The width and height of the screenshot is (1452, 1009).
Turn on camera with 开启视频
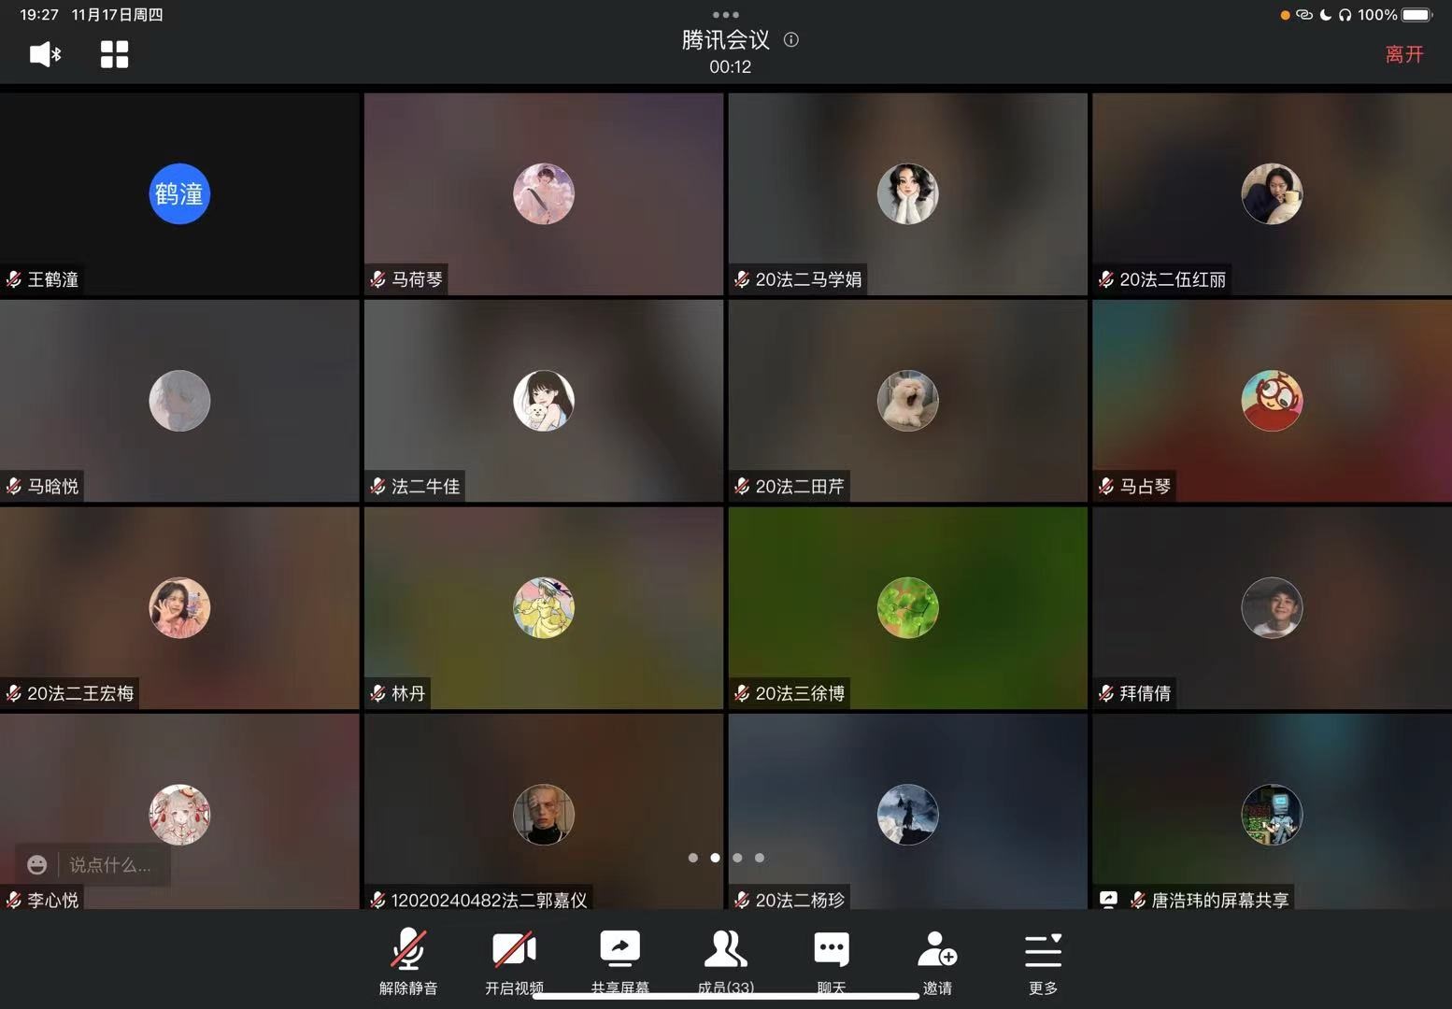(514, 951)
